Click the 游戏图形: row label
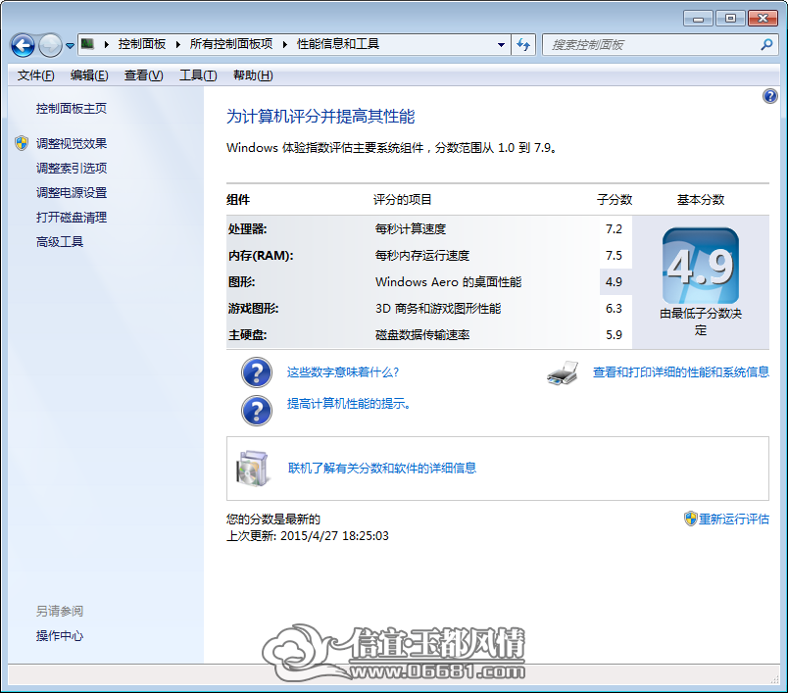Viewport: 788px width, 693px height. click(x=253, y=309)
